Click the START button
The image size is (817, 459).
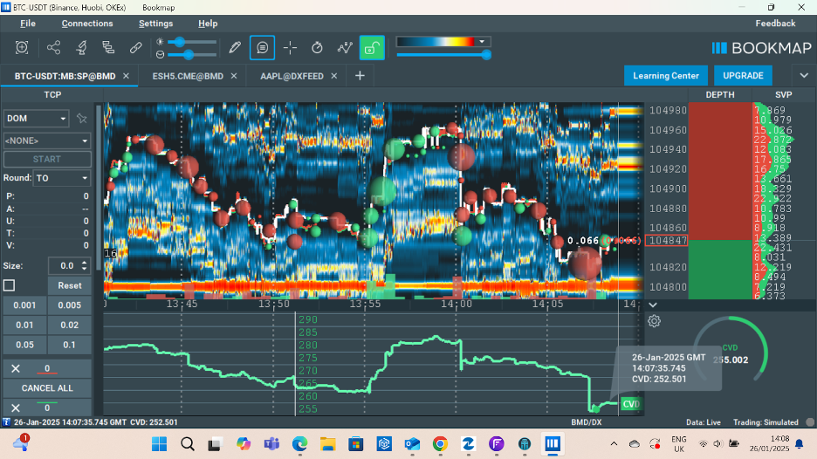click(x=47, y=159)
